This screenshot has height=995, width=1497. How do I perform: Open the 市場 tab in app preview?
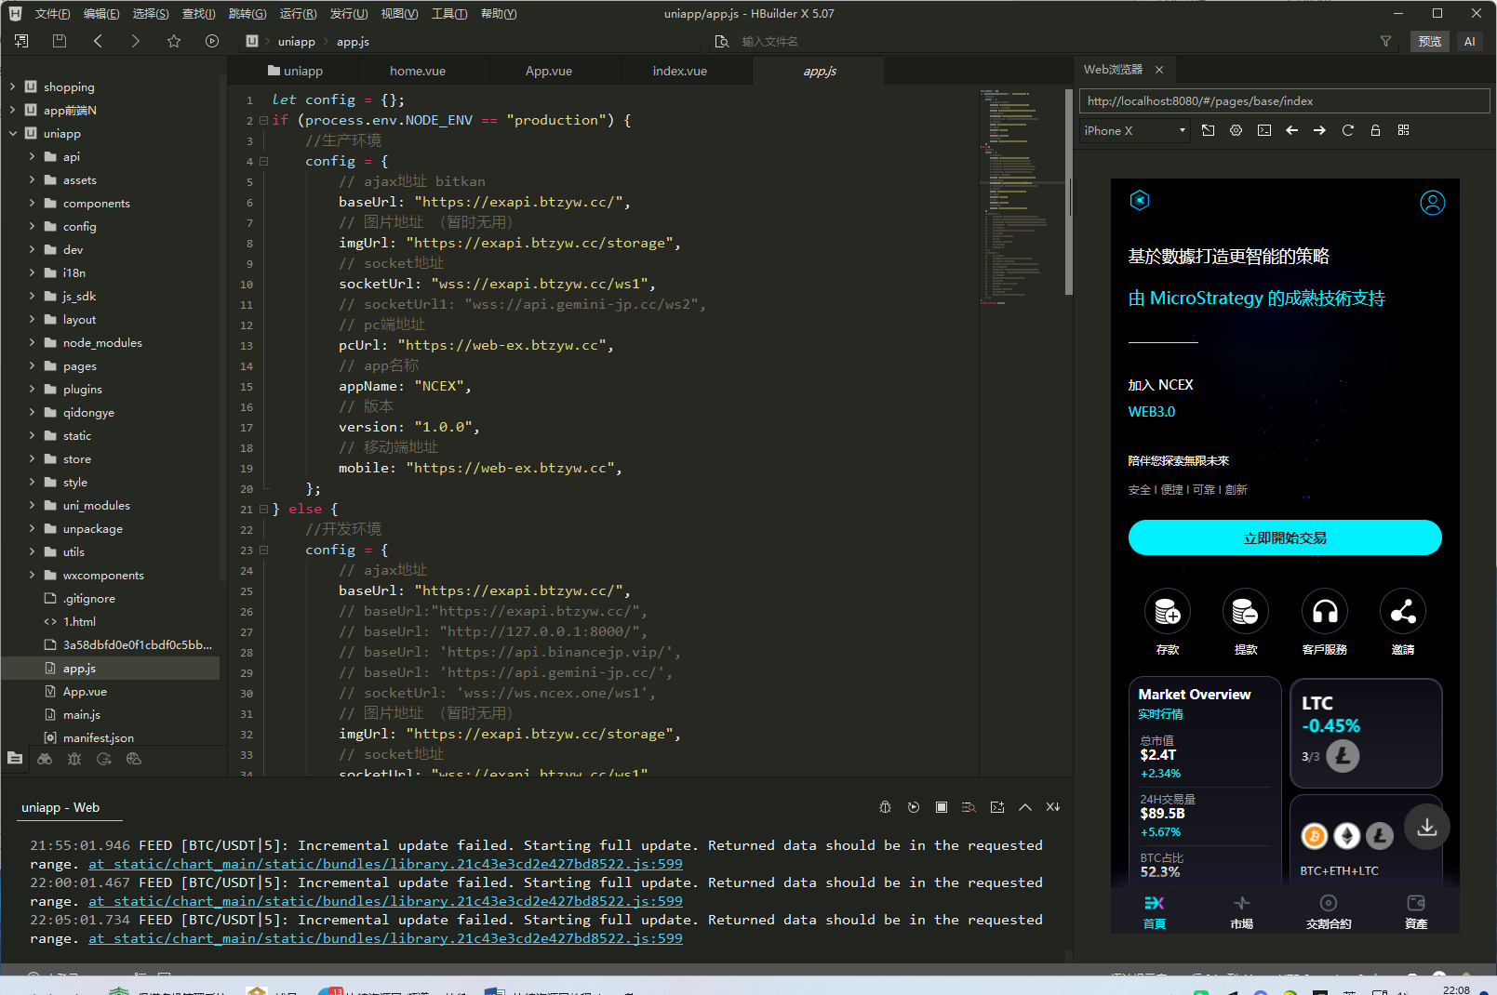click(1242, 912)
